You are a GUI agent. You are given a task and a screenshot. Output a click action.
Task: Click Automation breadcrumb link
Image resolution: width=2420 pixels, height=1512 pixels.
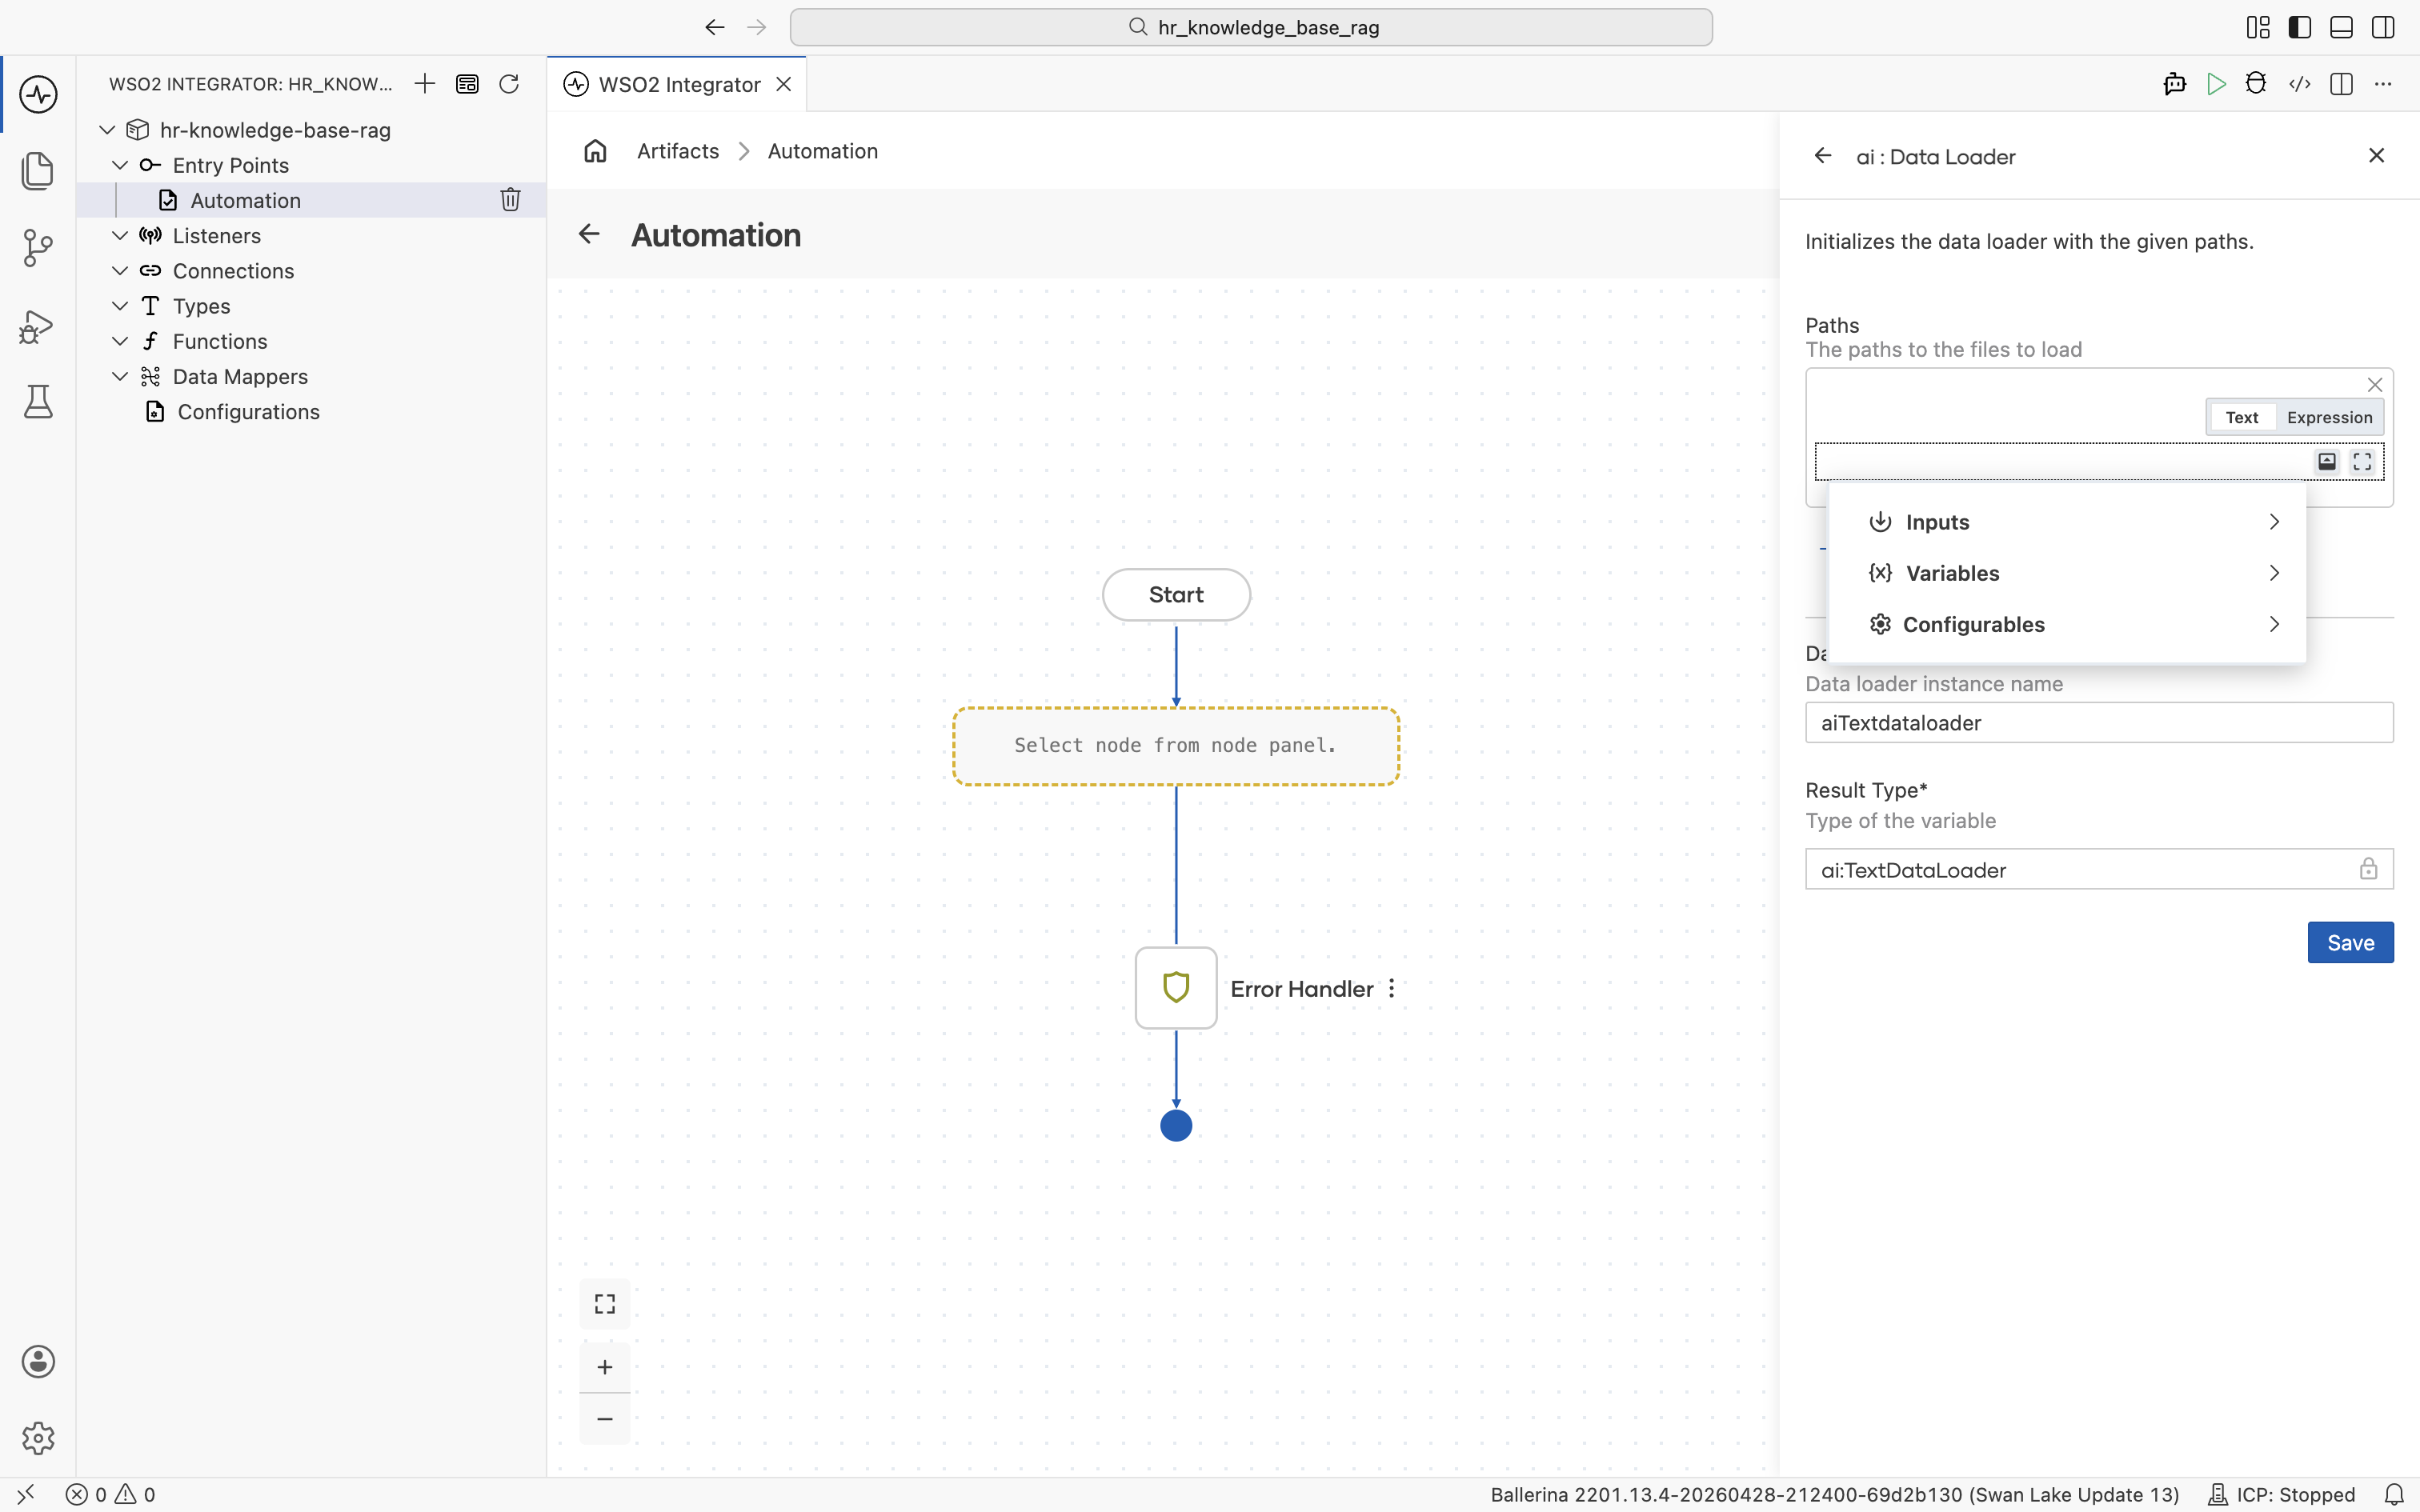pyautogui.click(x=823, y=151)
